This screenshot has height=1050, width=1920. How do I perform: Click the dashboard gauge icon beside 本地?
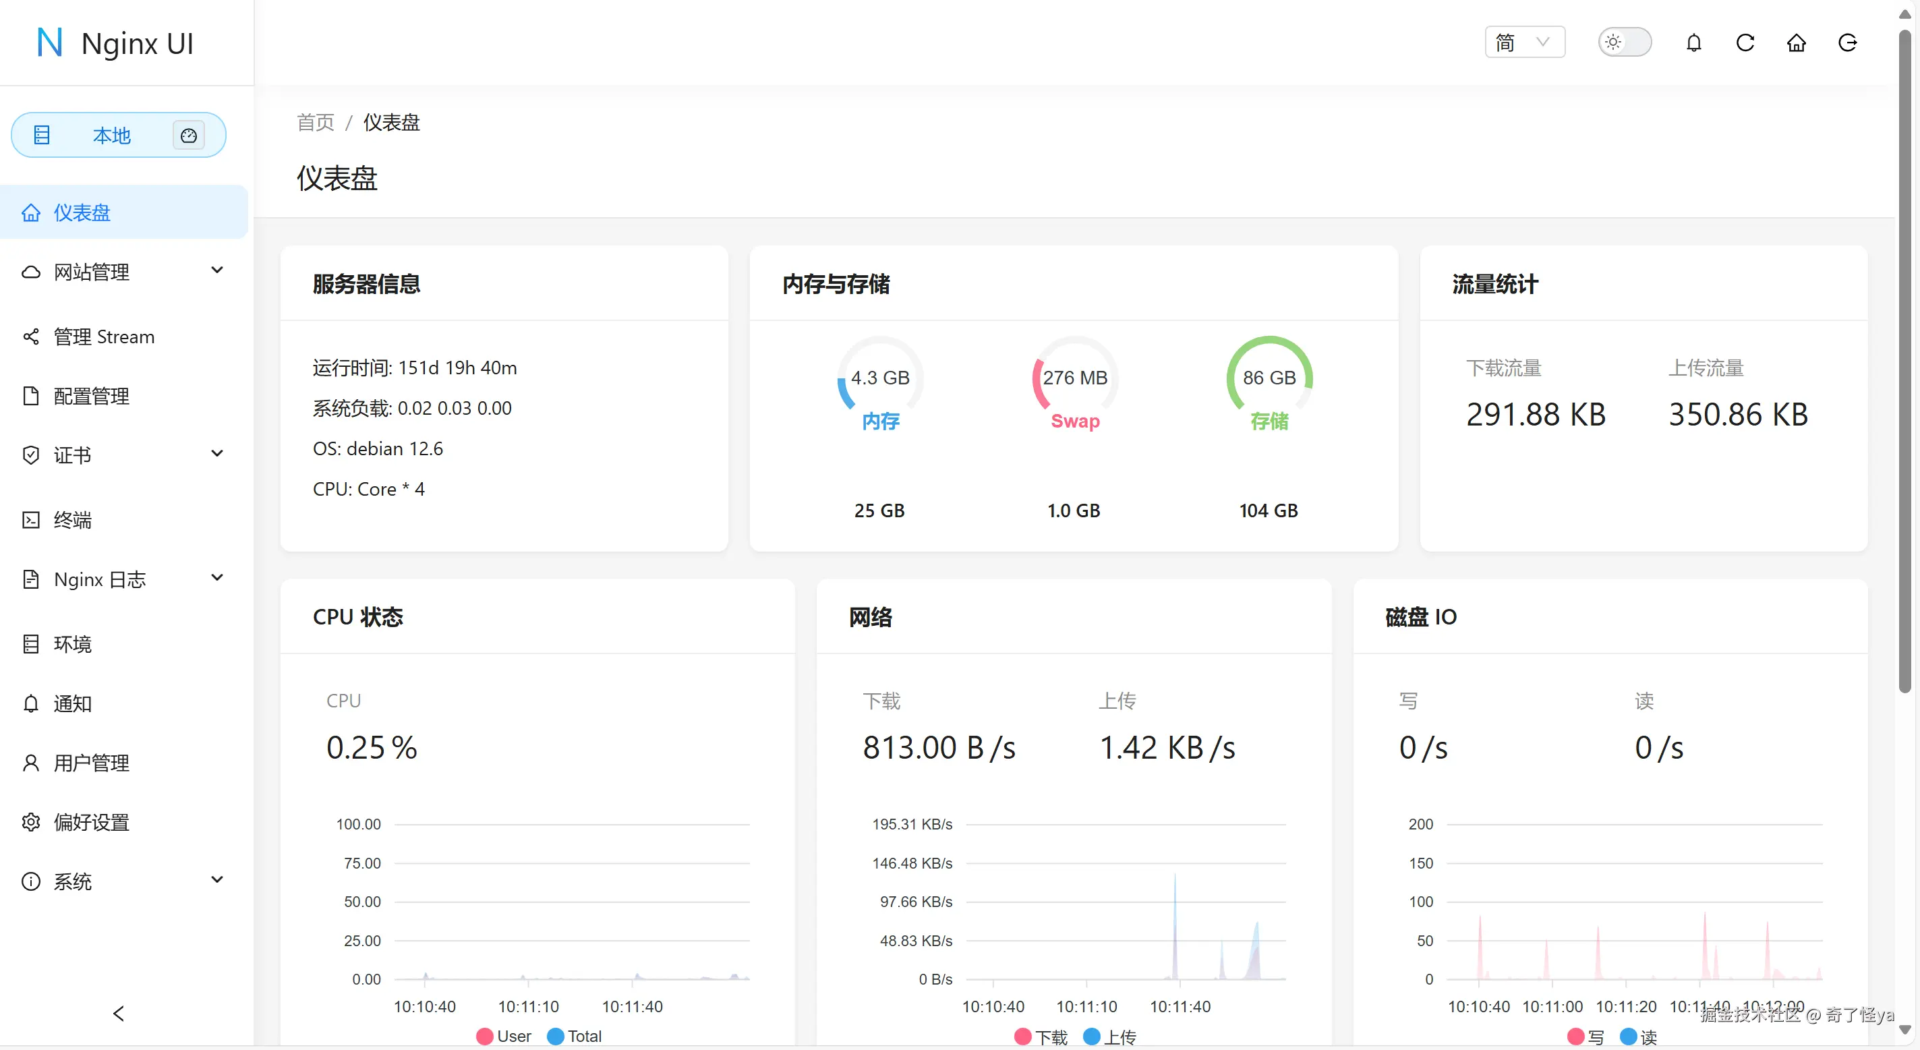[189, 136]
